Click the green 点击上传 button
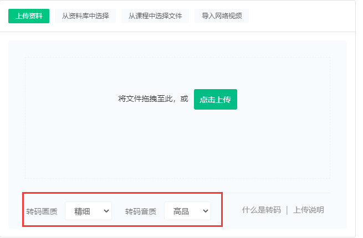Image resolution: width=363 pixels, height=238 pixels. (x=215, y=100)
